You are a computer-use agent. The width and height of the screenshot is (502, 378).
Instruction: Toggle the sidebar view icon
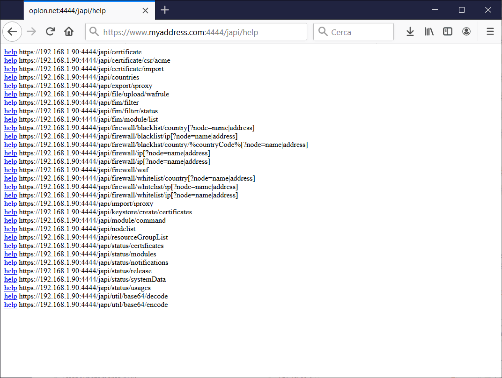click(x=448, y=31)
